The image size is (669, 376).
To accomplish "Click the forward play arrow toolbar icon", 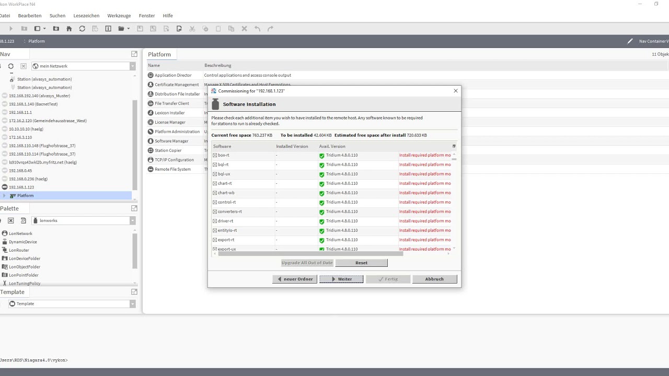I will coord(10,29).
